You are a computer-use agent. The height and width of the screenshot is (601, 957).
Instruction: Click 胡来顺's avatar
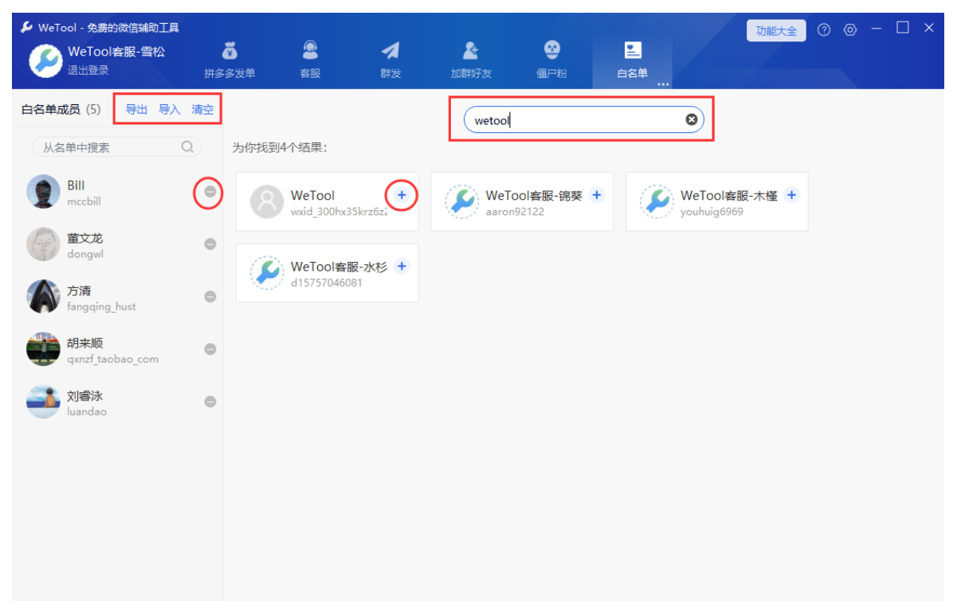click(x=43, y=349)
